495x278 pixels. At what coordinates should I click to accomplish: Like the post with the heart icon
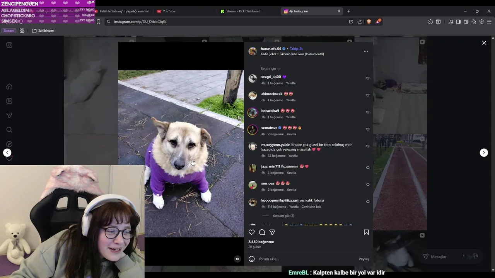coord(252,232)
